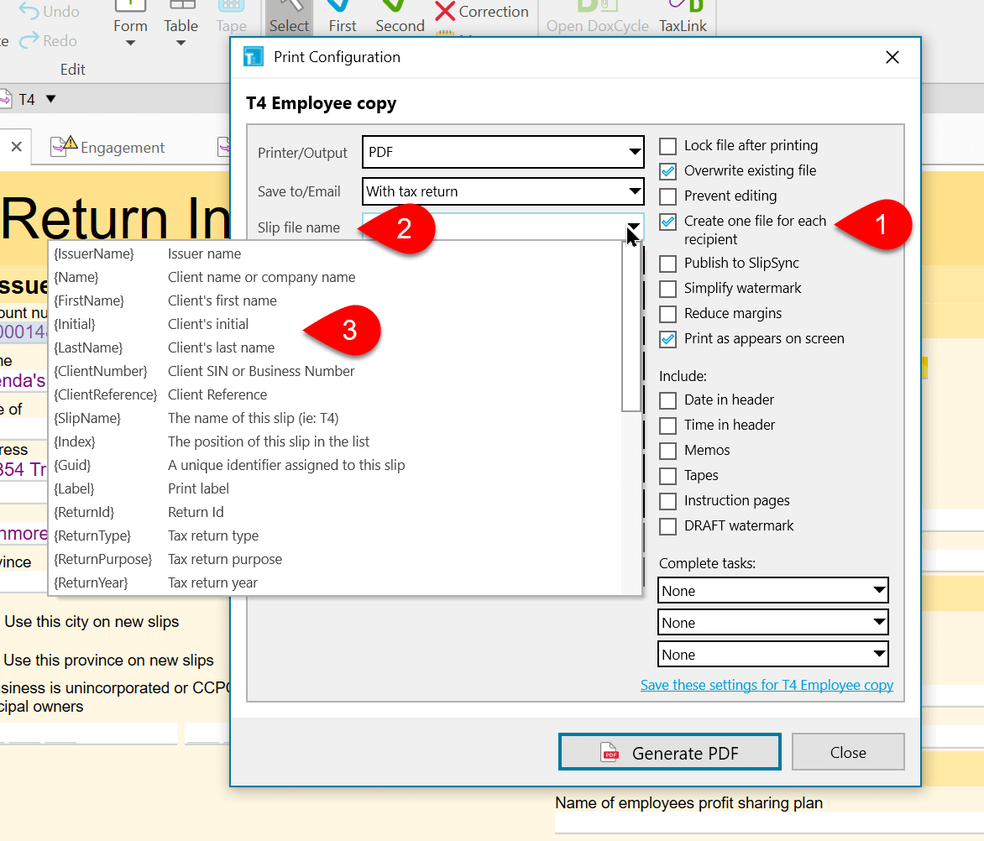Click the First review mark tool
The image size is (984, 841).
(x=342, y=18)
